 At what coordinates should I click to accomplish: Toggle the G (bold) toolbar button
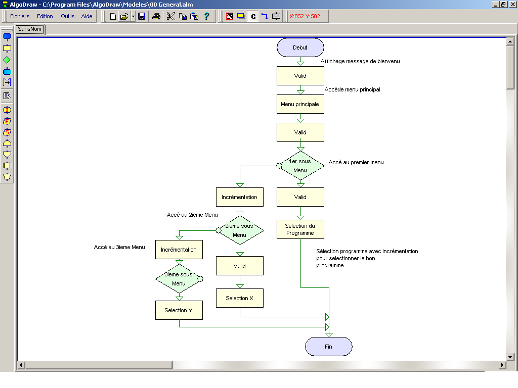[x=253, y=16]
